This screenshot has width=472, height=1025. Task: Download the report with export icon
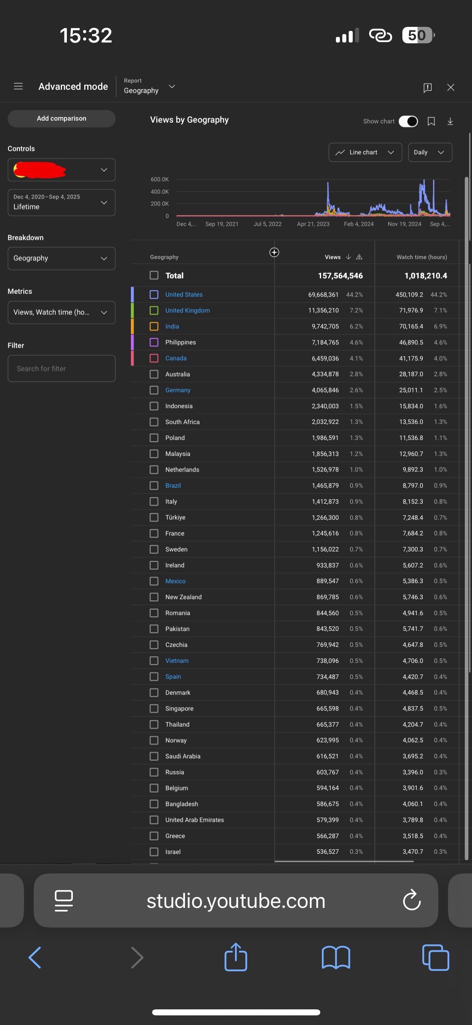tap(450, 122)
